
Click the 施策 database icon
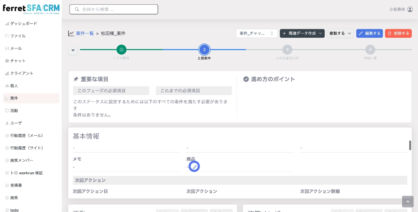[7, 198]
